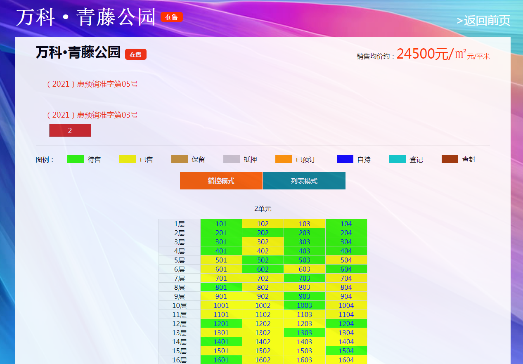Select unit 1204
The image size is (523, 364).
tap(346, 324)
